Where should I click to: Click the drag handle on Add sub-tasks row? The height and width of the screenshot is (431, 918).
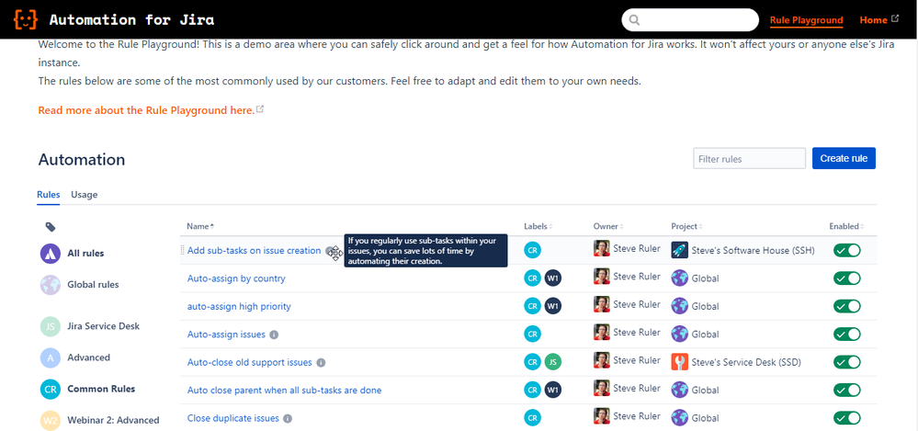(x=182, y=250)
